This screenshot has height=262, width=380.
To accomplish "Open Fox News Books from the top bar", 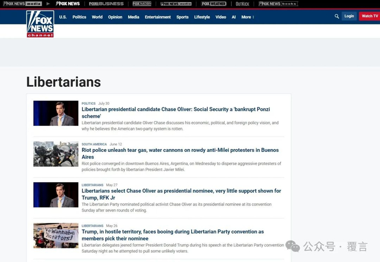I will (x=278, y=4).
